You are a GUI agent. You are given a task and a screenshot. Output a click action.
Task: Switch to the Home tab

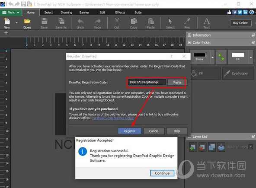coord(31,13)
